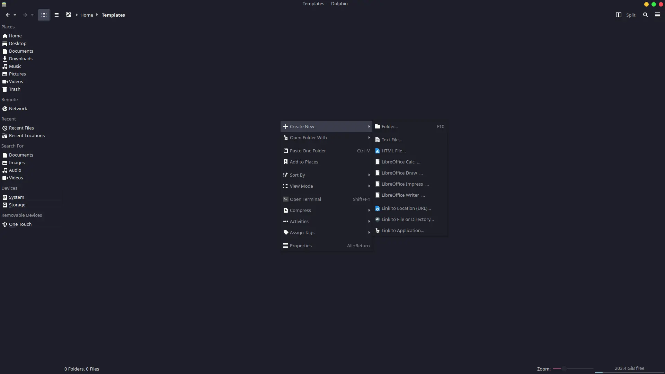Click the network places icon in sidebar

pyautogui.click(x=5, y=108)
